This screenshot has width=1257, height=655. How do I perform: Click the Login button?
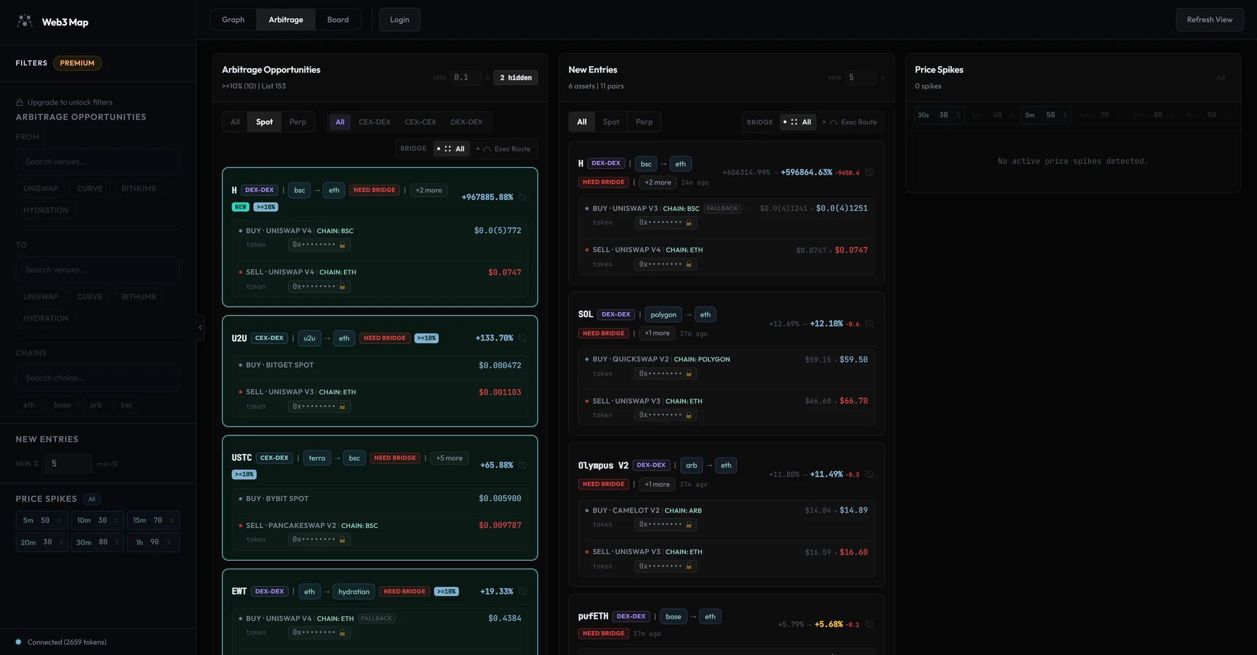(x=399, y=19)
